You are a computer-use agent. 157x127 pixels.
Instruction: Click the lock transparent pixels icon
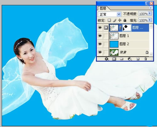point(109,20)
